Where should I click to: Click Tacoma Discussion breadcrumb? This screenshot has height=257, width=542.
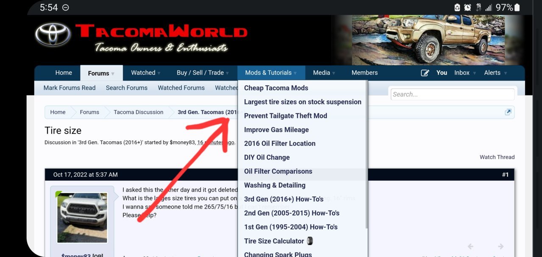(139, 112)
